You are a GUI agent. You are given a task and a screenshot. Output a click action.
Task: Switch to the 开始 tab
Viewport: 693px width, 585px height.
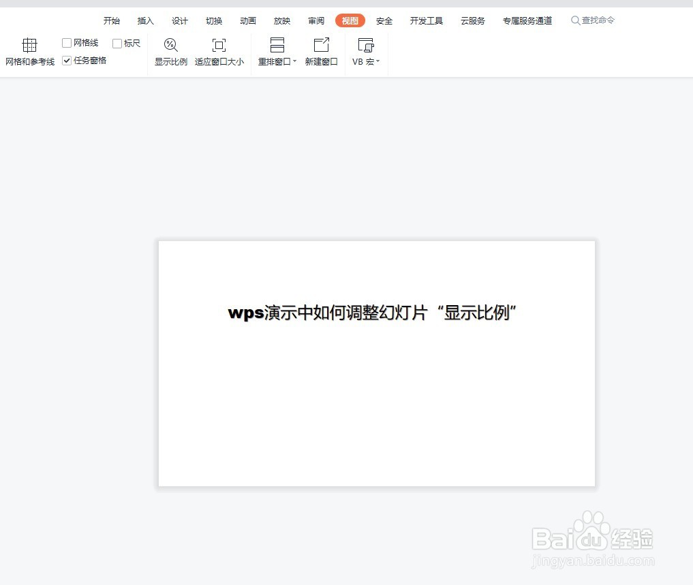[x=111, y=20]
